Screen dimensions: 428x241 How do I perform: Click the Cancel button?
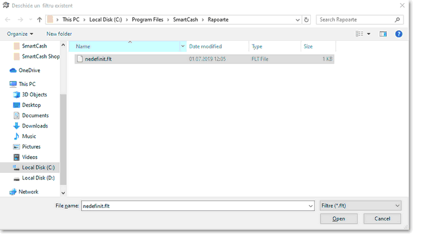pos(382,218)
